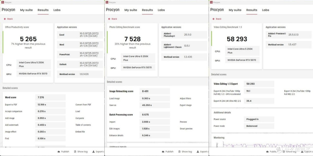Viewport: 313px width, 156px height.
Task: Select Export to PDF time 12.166 s
Action: pos(50,105)
